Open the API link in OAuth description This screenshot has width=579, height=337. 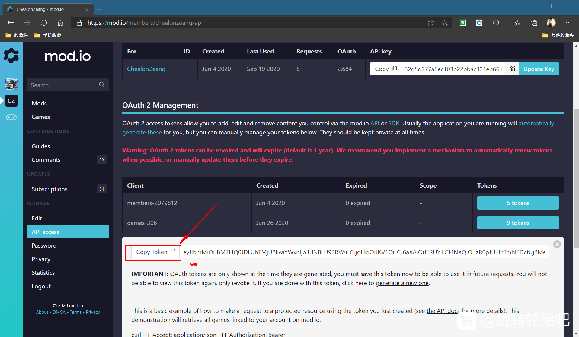click(375, 123)
